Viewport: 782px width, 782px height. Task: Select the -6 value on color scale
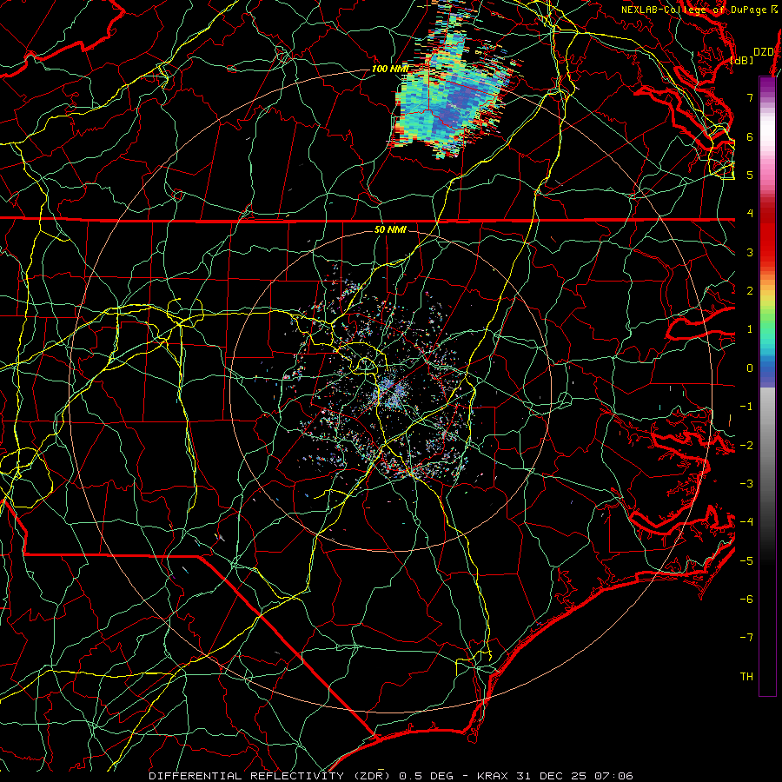(746, 600)
